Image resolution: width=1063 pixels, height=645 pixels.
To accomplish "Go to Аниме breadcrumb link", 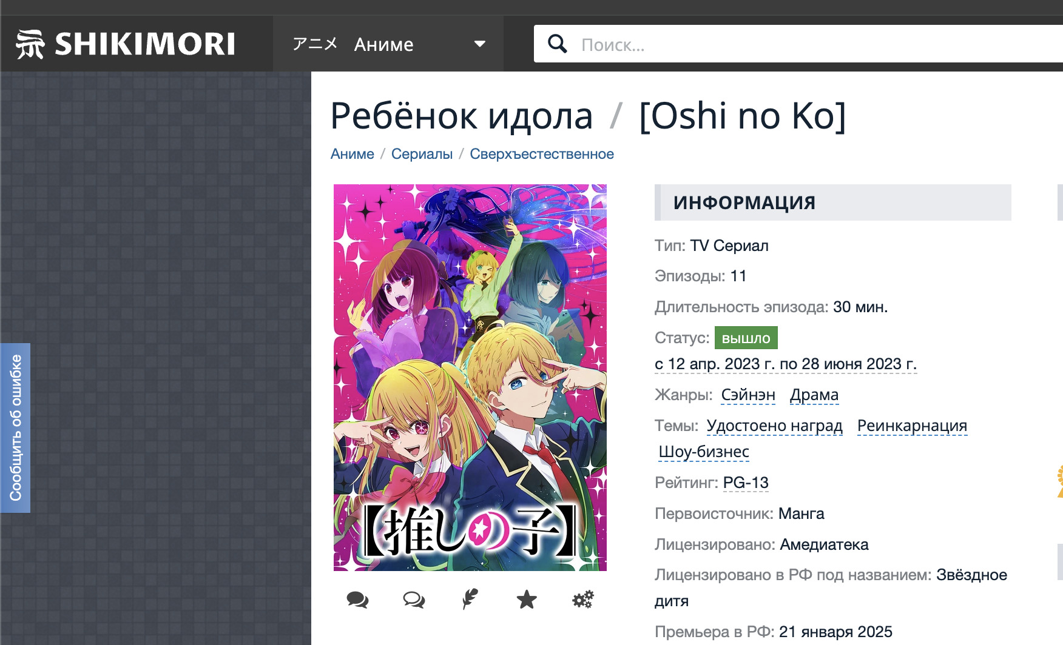I will (353, 154).
